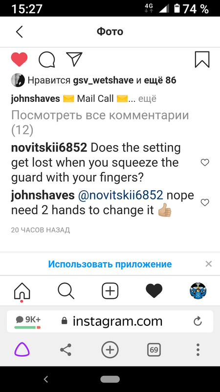Like johnshaves reply comment heart
The height and width of the screenshot is (392, 220).
[x=205, y=202]
